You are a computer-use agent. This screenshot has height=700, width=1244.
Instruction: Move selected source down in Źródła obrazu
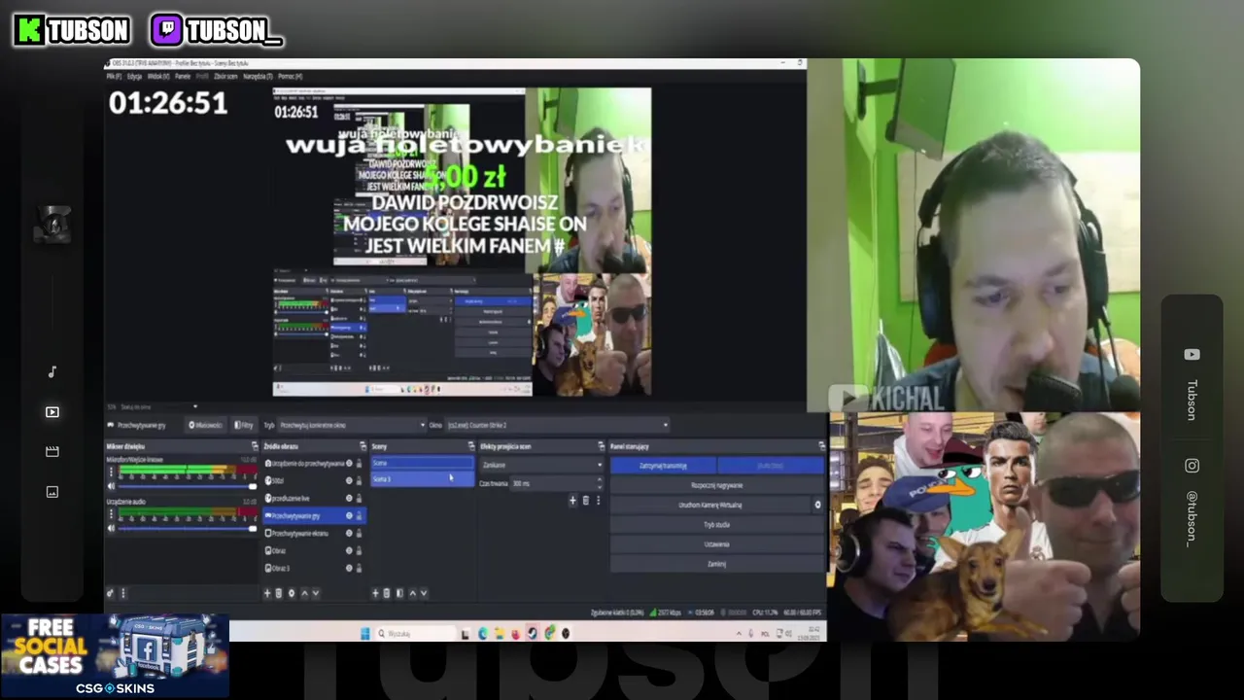[315, 593]
